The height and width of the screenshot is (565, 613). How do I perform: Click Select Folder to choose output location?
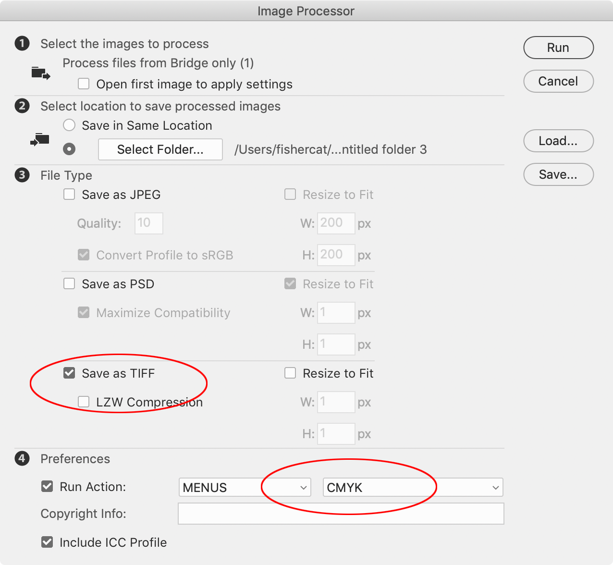[160, 149]
